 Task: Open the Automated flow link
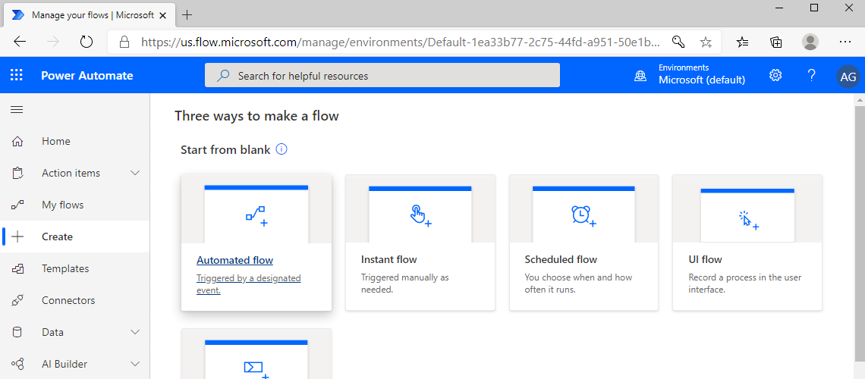[234, 260]
